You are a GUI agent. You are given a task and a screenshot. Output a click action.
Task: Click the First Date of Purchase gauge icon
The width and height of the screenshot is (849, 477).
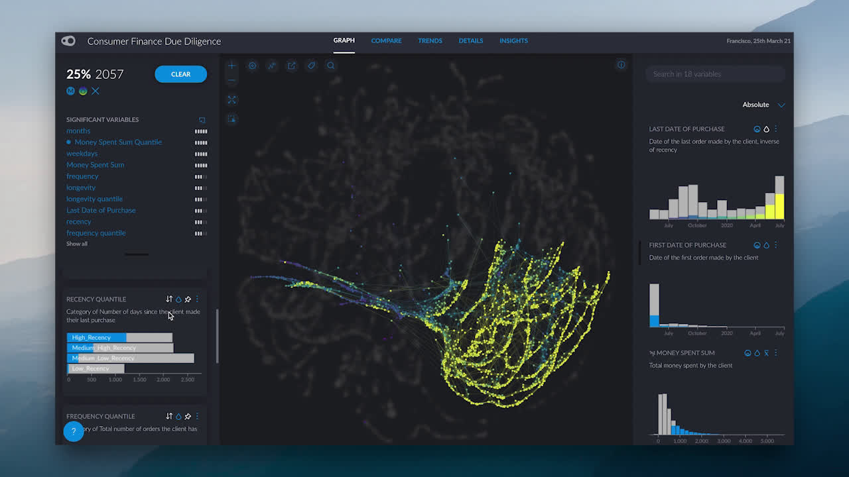tap(757, 245)
